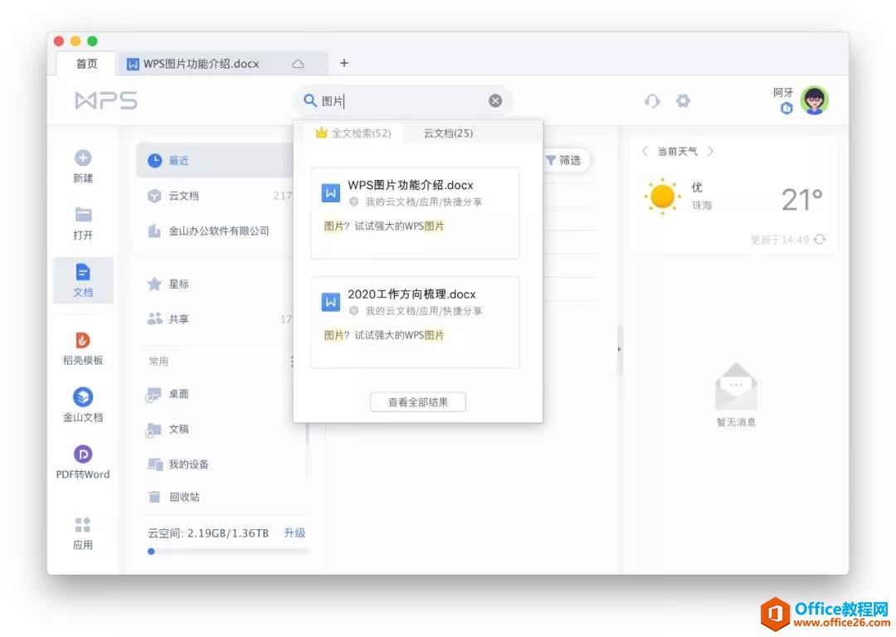Add a new tab with plus button
This screenshot has height=637, width=896.
coord(344,63)
